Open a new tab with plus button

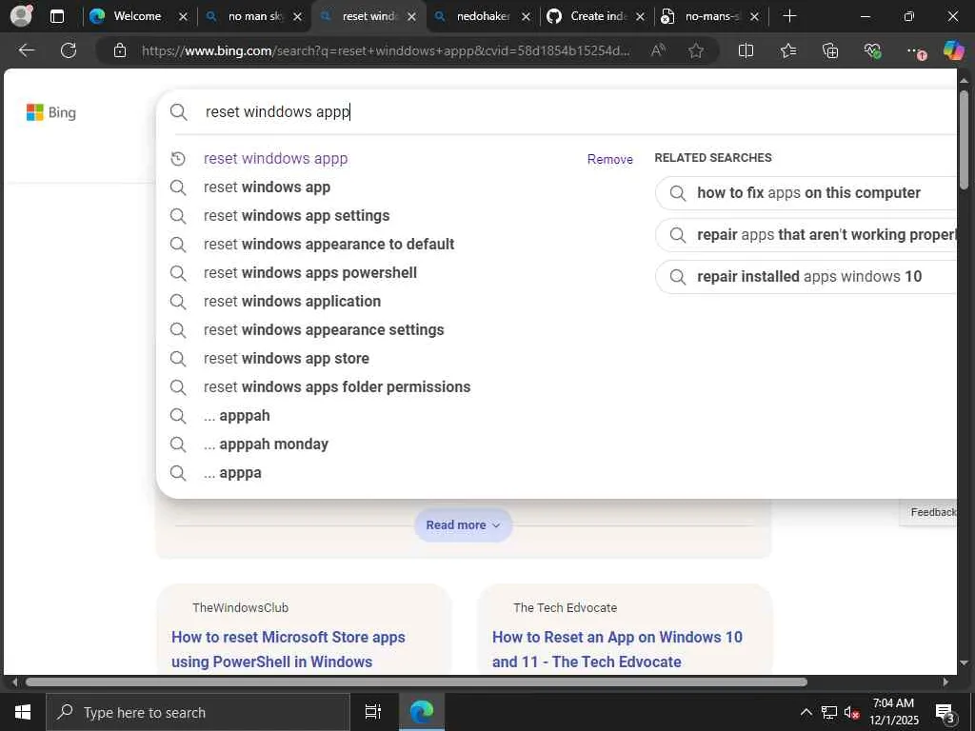789,16
